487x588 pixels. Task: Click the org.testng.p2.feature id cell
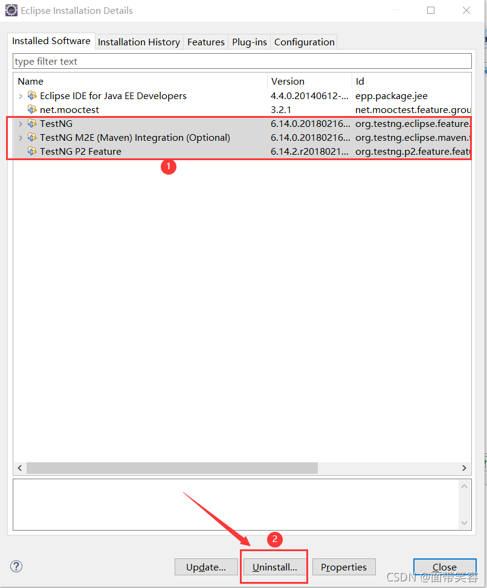coord(413,152)
